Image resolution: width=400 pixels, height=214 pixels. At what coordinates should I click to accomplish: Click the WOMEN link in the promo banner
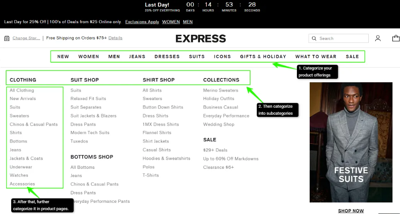click(171, 22)
